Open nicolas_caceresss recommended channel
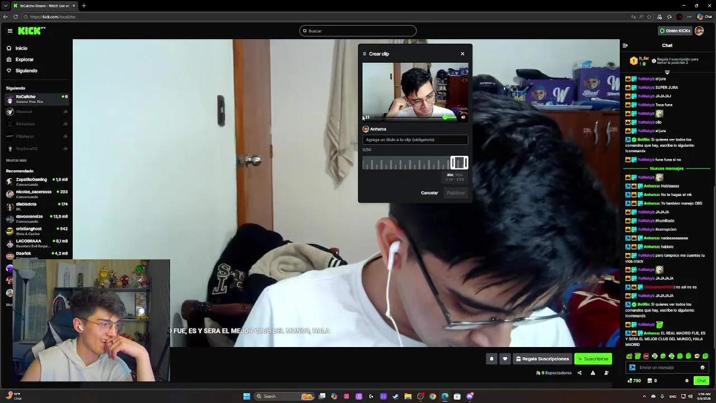This screenshot has height=403, width=716. coord(36,194)
